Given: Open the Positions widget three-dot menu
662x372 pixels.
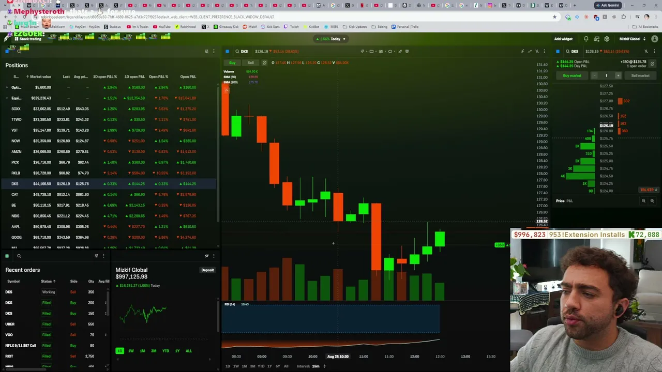Looking at the screenshot, I should coord(214,51).
